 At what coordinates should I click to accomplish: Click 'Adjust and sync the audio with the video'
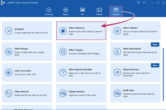click(x=139, y=95)
